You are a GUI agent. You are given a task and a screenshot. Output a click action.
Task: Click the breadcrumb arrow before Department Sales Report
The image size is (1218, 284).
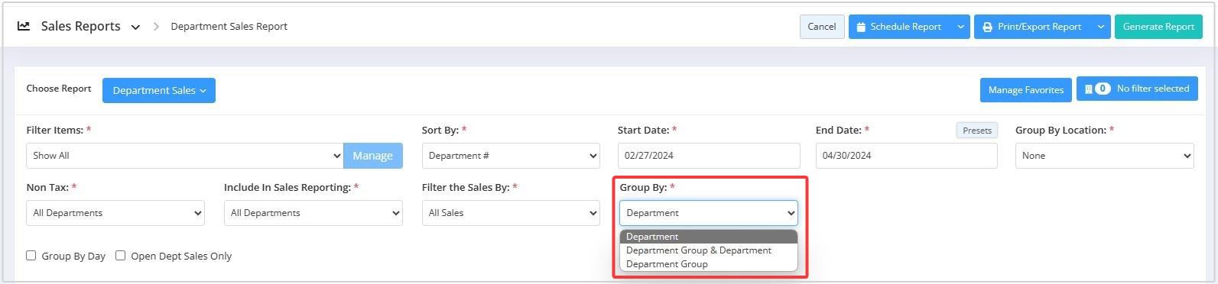[x=156, y=27]
